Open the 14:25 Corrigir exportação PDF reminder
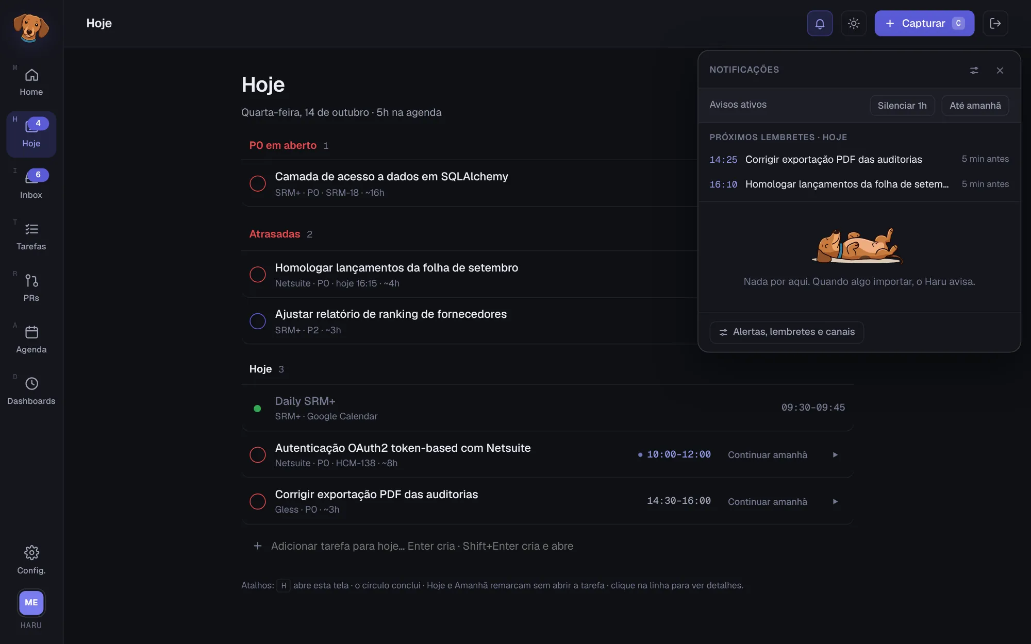Image resolution: width=1031 pixels, height=644 pixels. 859,159
